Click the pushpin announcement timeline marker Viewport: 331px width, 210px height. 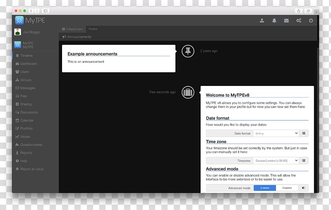[188, 51]
